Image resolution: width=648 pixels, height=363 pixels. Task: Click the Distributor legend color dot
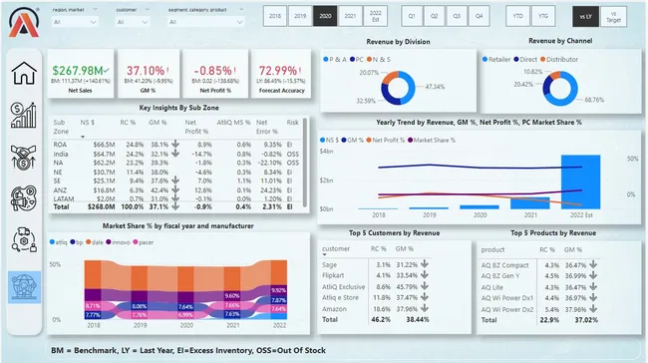[x=542, y=60]
